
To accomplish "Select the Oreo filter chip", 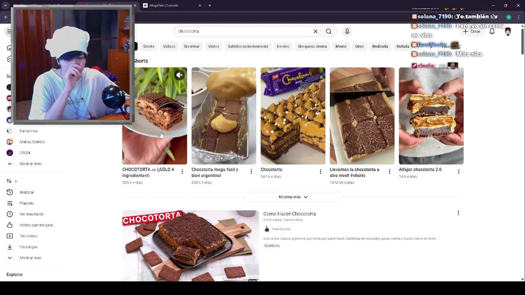I will click(359, 46).
